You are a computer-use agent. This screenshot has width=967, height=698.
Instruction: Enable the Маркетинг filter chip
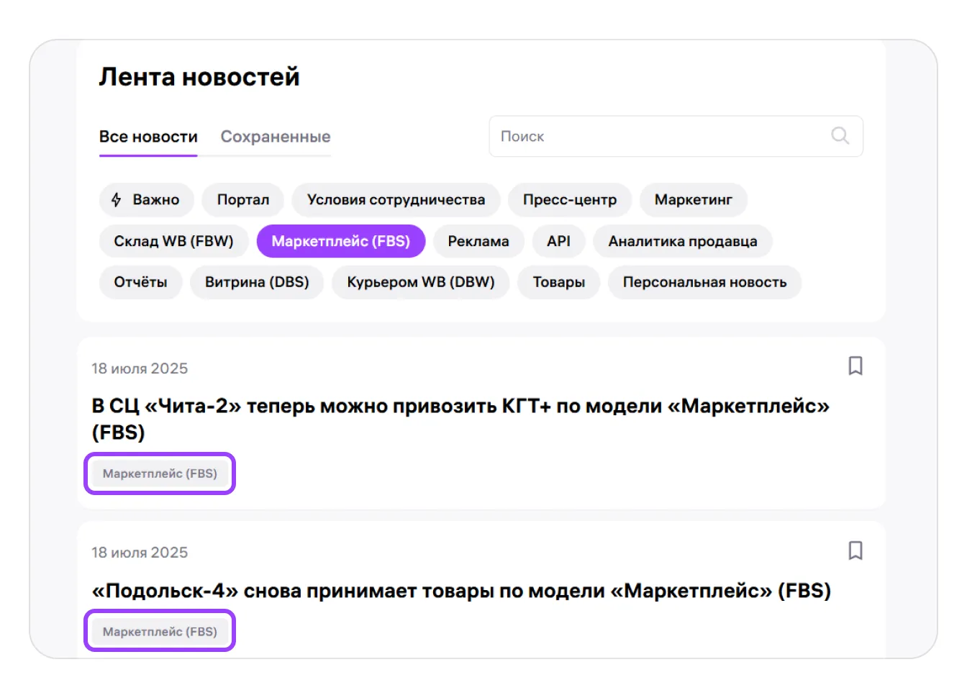click(x=694, y=199)
